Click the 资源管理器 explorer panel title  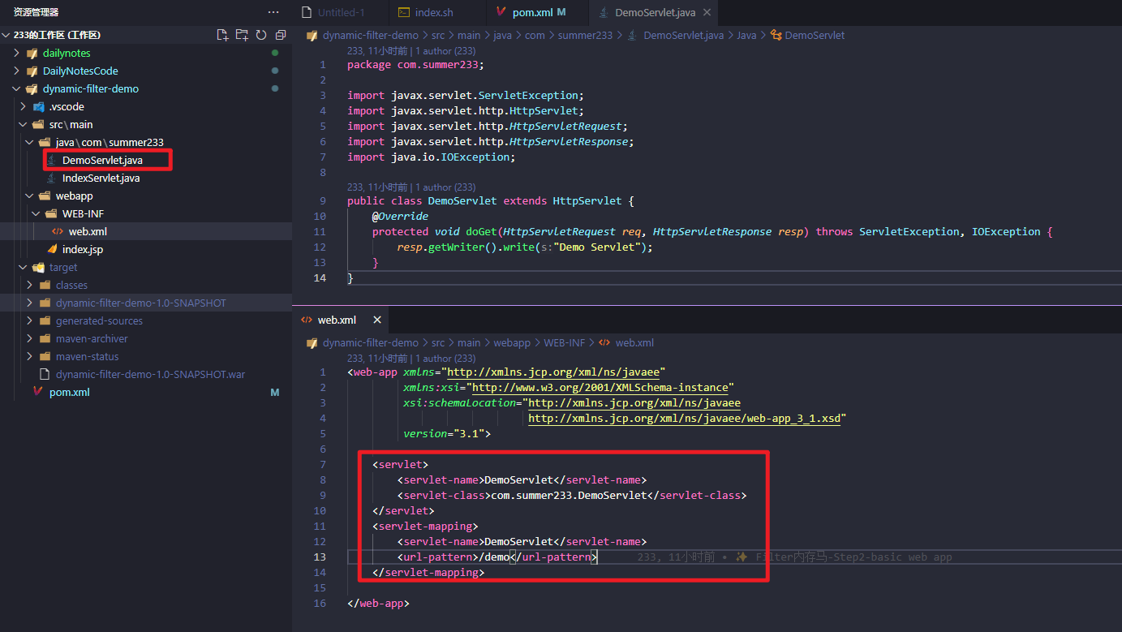[x=36, y=12]
